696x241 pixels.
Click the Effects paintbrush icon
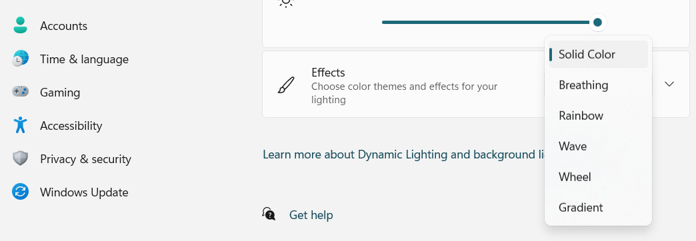pos(286,85)
